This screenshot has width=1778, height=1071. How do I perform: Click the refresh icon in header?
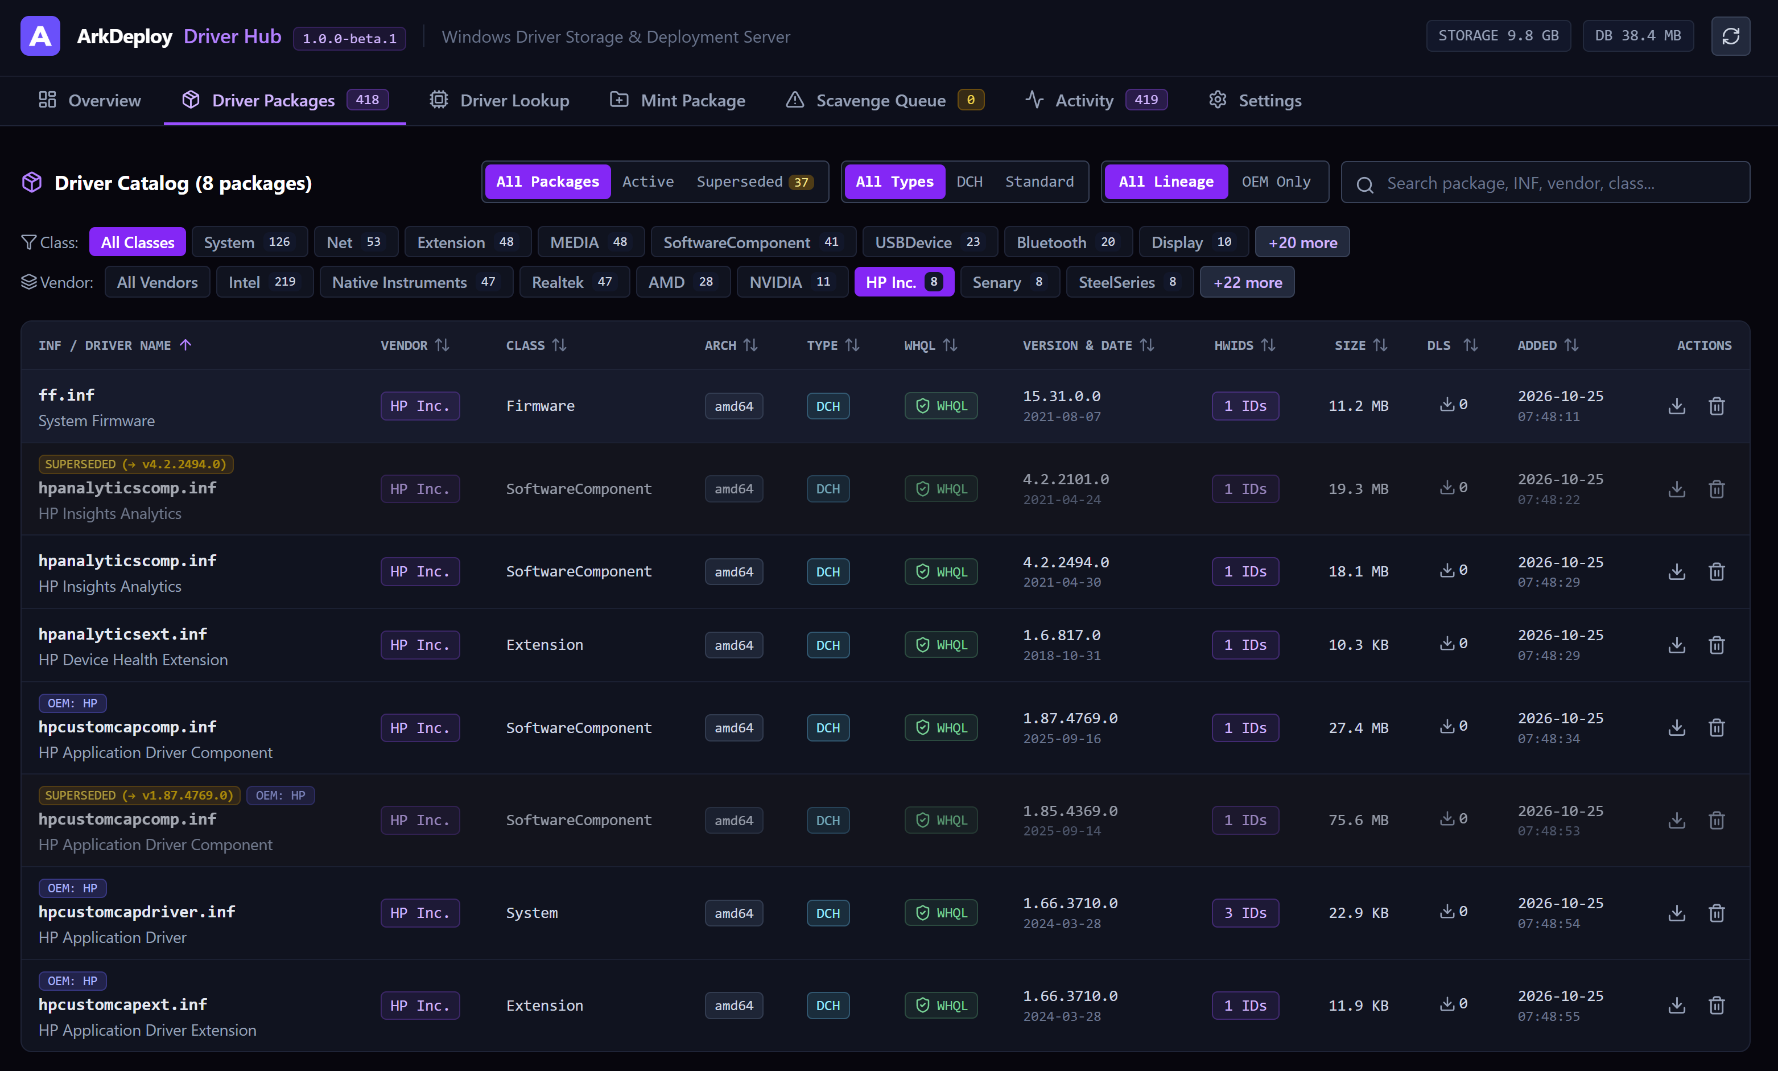click(1730, 36)
